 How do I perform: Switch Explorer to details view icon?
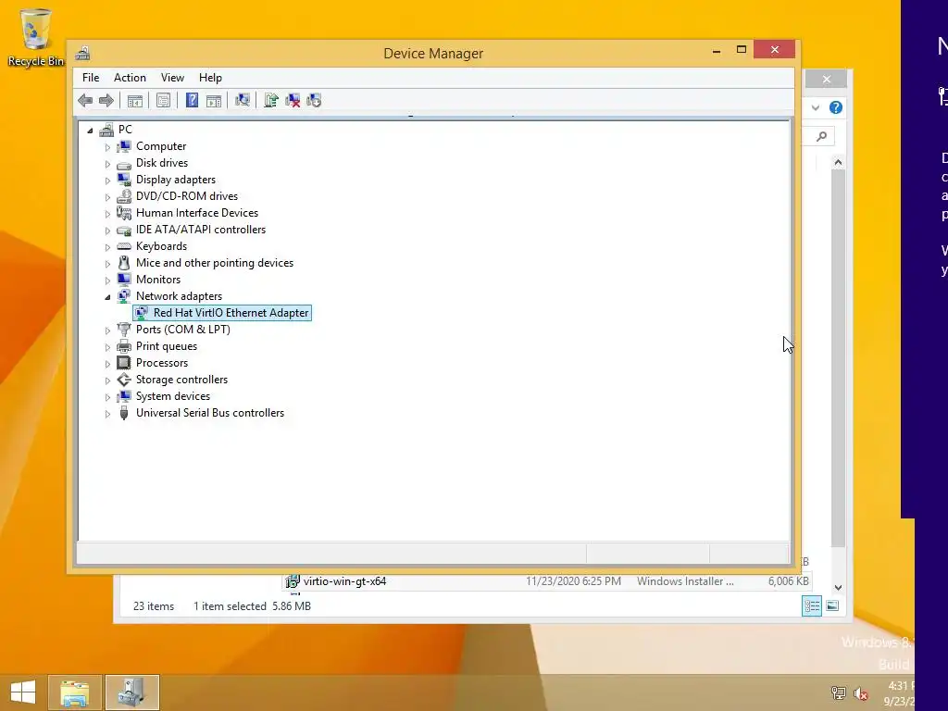coord(812,605)
